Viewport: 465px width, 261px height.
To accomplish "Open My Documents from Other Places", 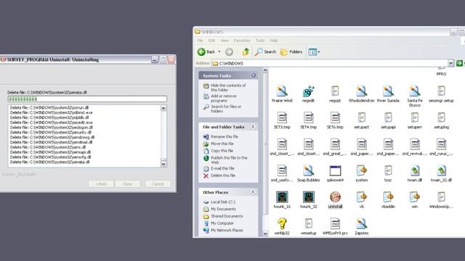I will tap(219, 209).
